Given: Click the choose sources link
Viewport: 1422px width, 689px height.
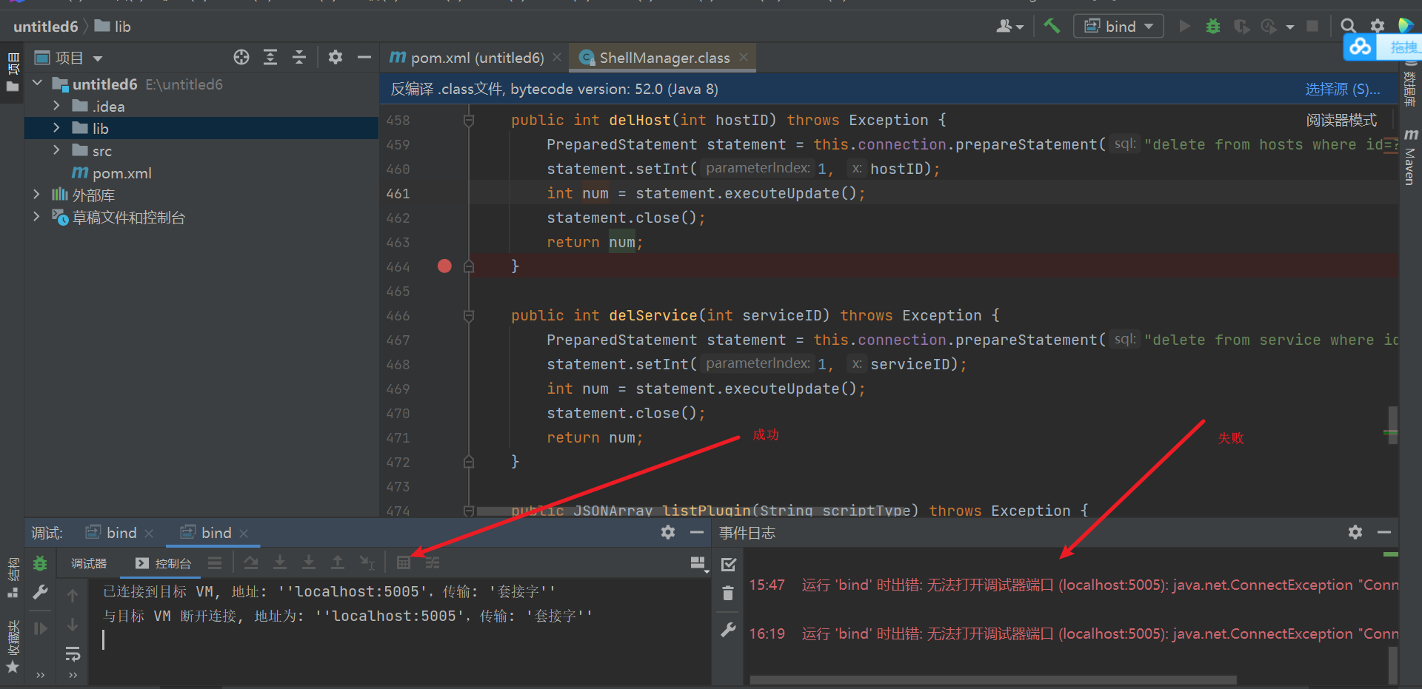Looking at the screenshot, I should coord(1342,90).
